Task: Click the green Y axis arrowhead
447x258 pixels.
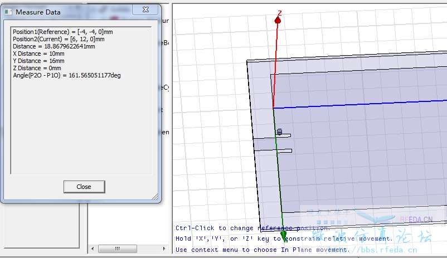Action: 284,237
